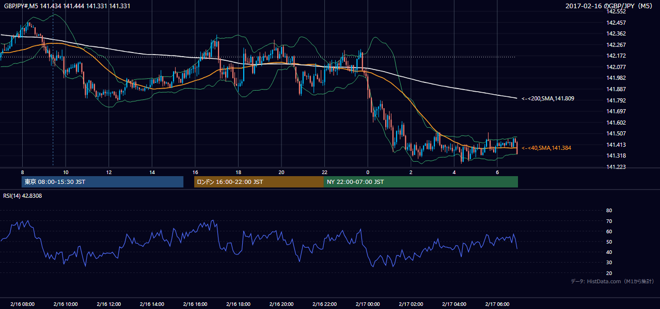Click price level 141.792 on the axis
This screenshot has height=309, width=660.
pos(617,100)
